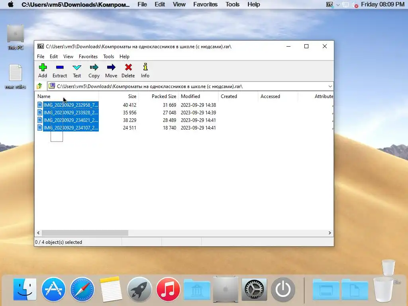Go up one folder level icon
408x306 pixels.
coord(39,86)
